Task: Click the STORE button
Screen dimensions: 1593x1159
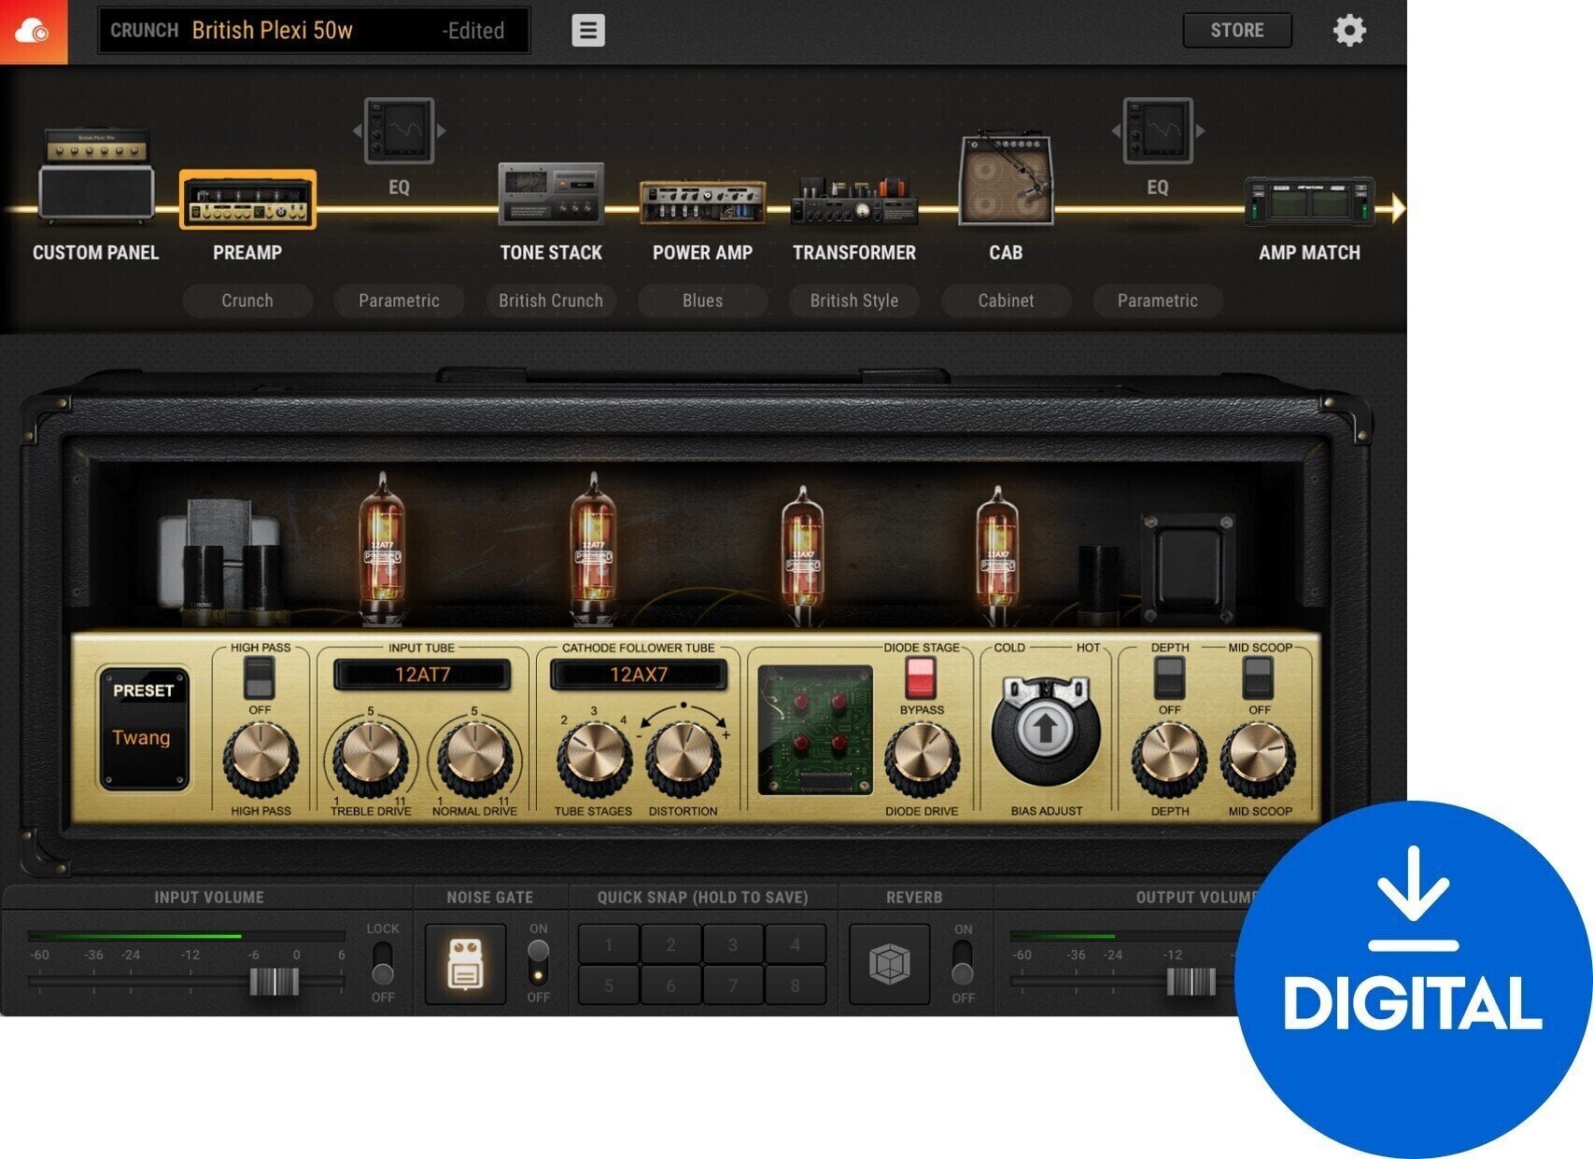Action: (1236, 30)
